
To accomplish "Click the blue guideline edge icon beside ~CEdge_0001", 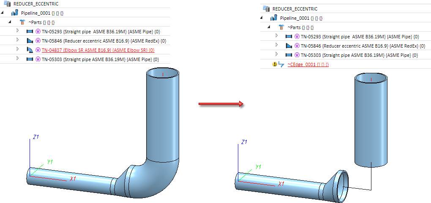I will pyautogui.click(x=281, y=64).
